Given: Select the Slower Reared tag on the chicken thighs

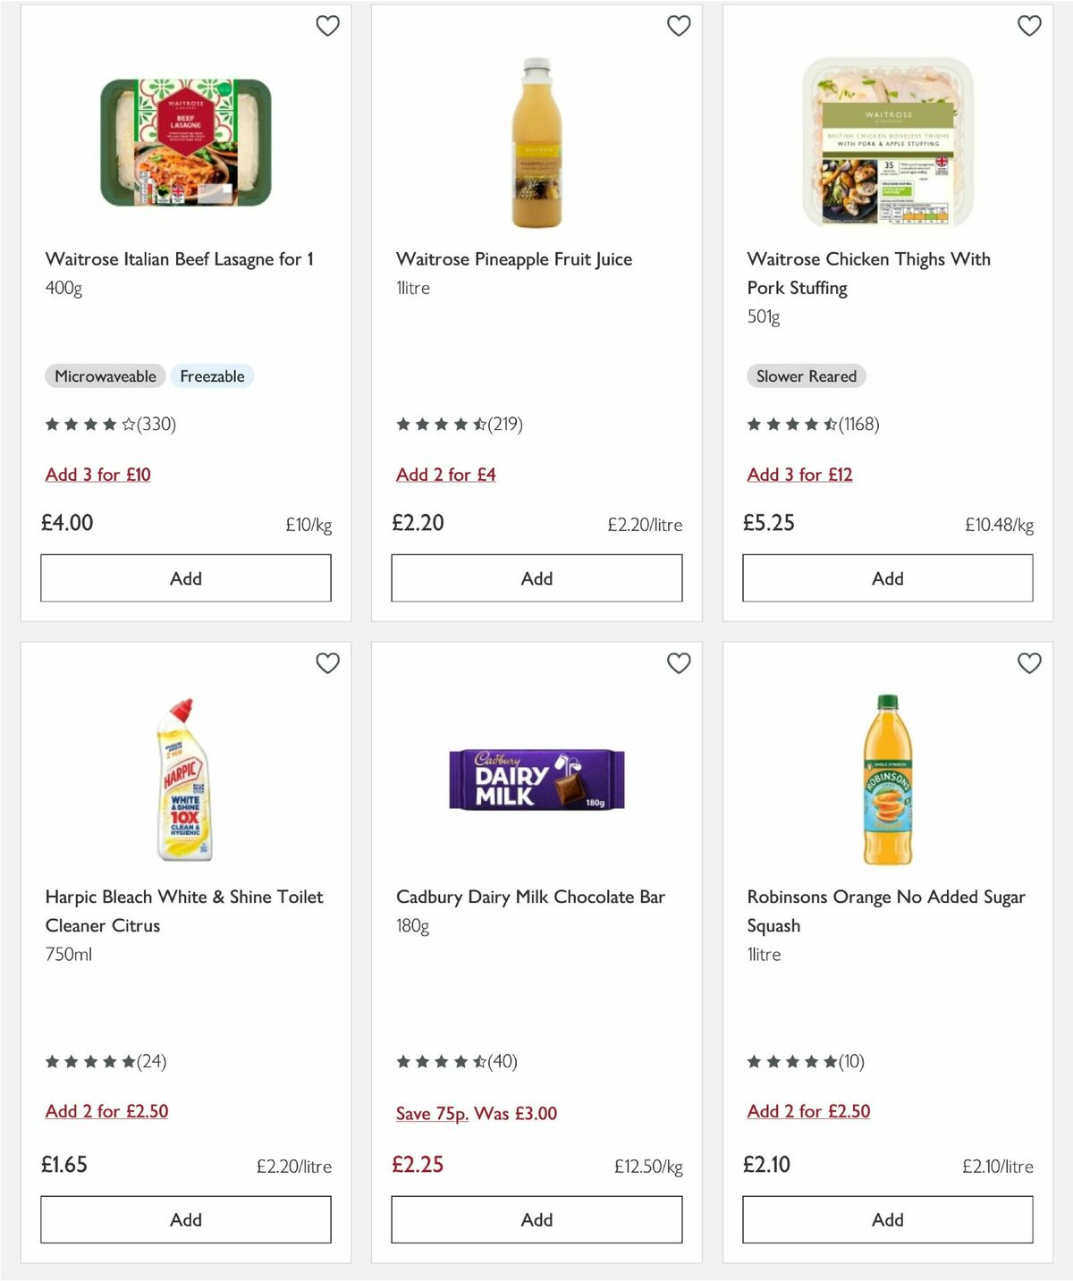Looking at the screenshot, I should point(806,375).
